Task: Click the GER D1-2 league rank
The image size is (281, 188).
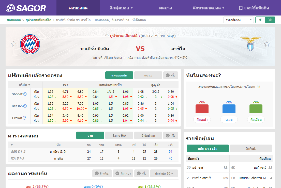Action: pos(18,151)
